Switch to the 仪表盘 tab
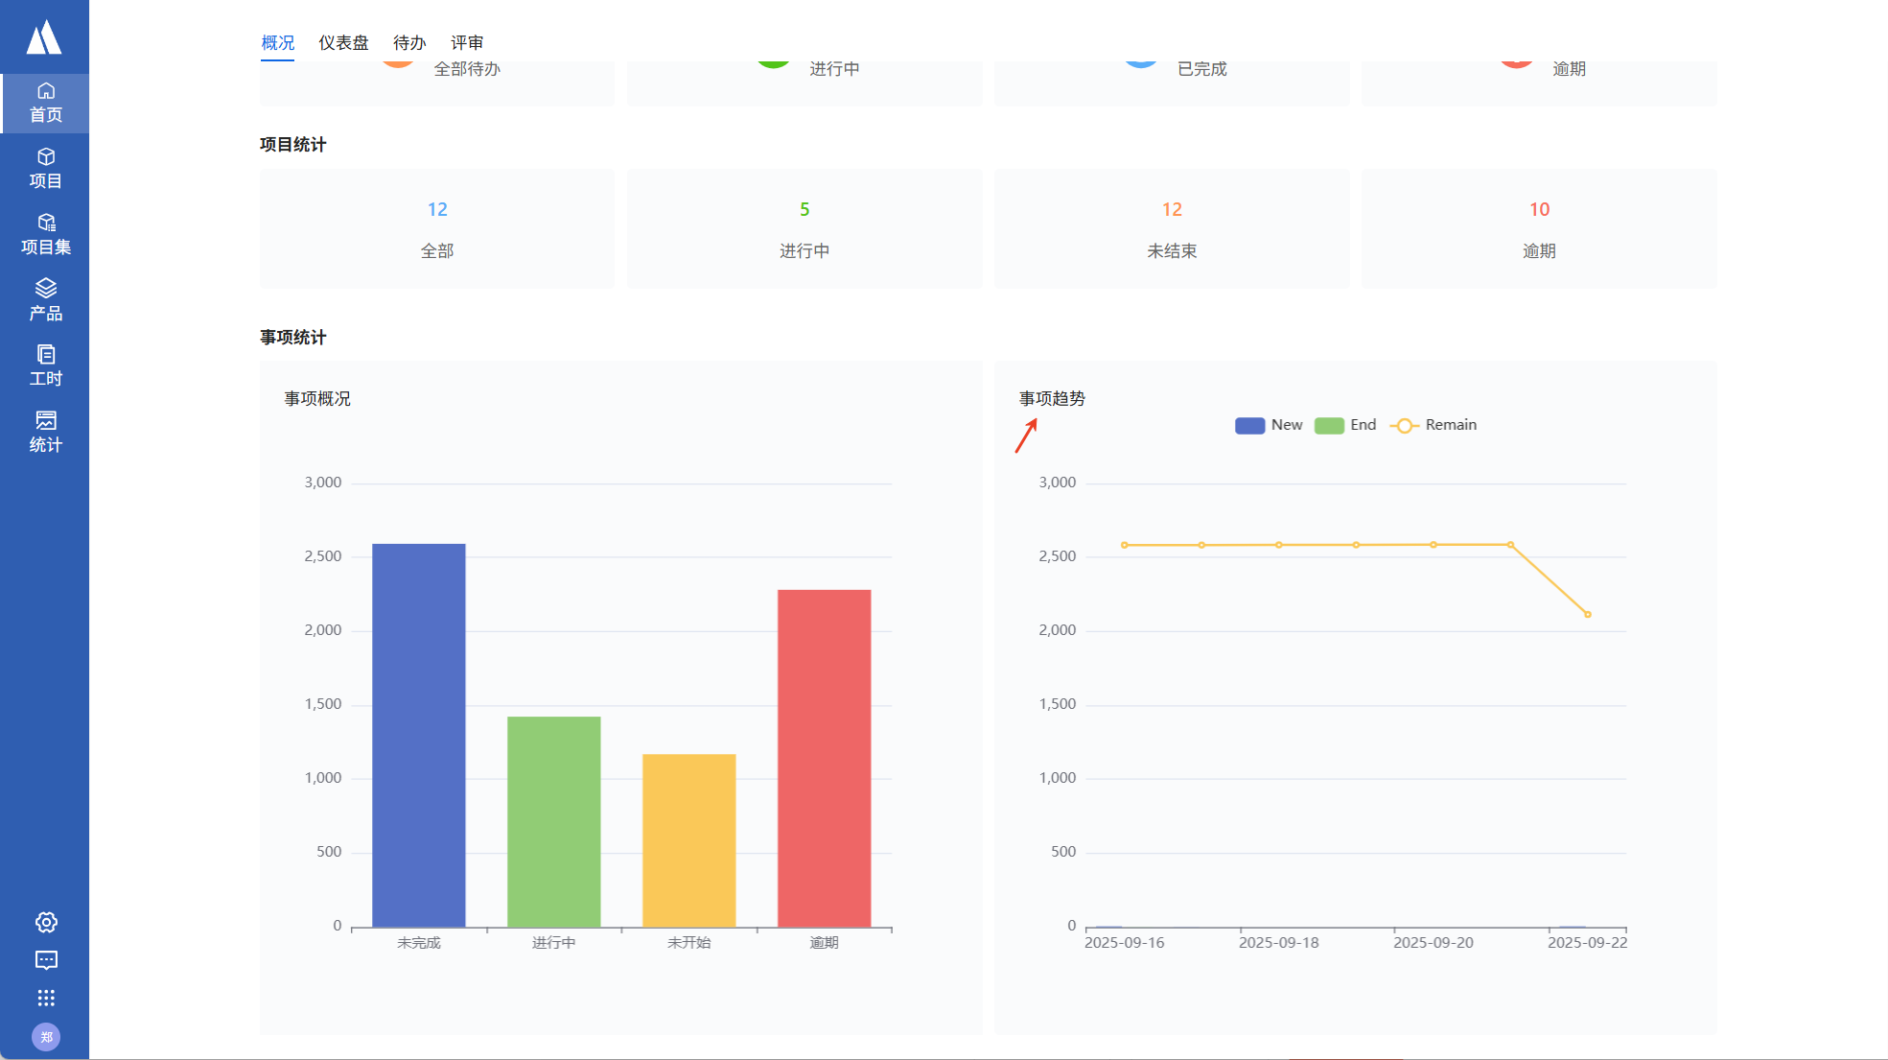The width and height of the screenshot is (1888, 1060). 343,43
